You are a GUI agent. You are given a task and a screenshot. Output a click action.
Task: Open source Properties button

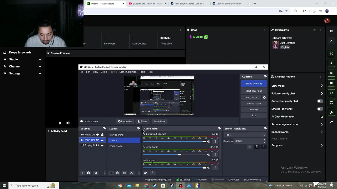125,121
